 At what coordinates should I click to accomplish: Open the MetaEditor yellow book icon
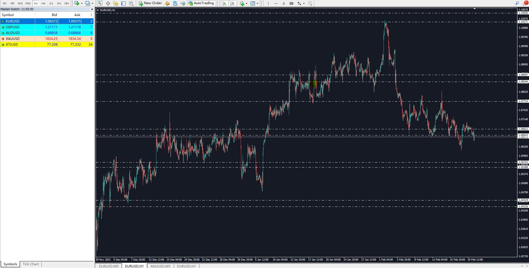(x=167, y=3)
